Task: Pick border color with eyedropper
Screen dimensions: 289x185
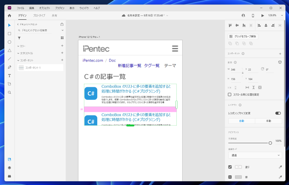Action: coord(280,177)
